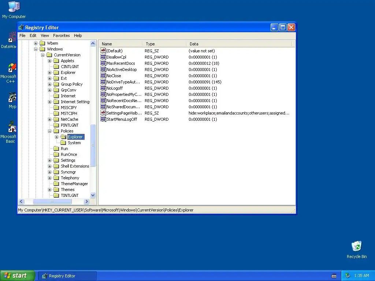
Task: Click the Data column header
Action: pos(239,44)
